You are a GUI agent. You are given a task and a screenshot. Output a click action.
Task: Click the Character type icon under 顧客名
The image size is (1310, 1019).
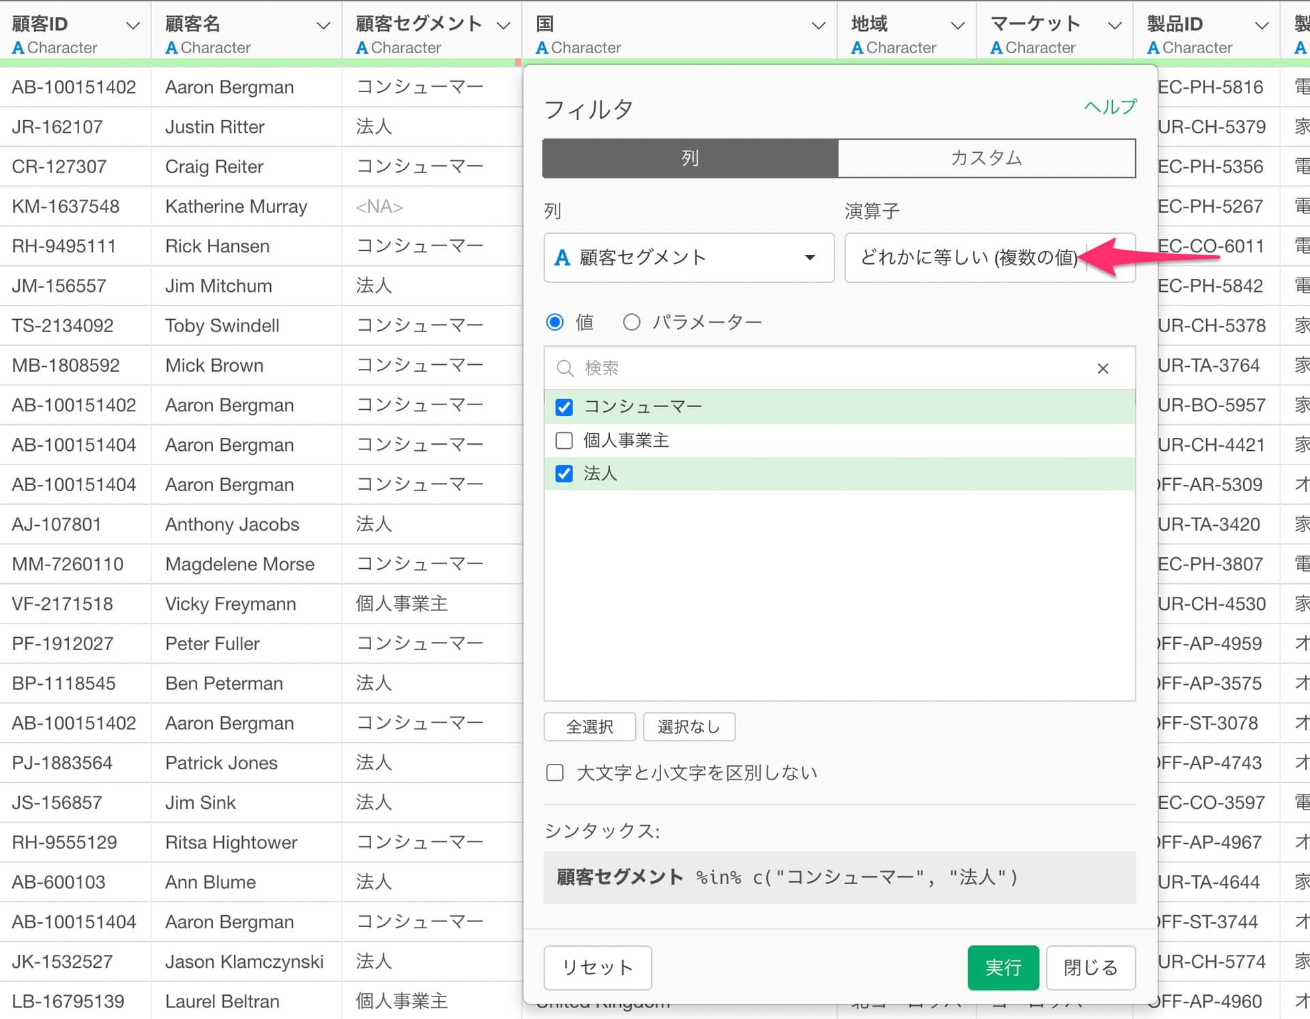(171, 48)
